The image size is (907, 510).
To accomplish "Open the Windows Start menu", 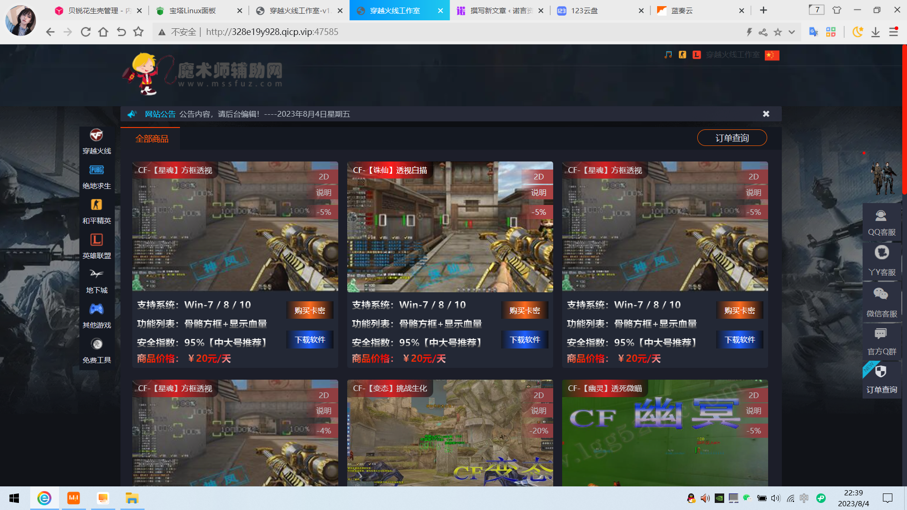I will click(x=14, y=498).
